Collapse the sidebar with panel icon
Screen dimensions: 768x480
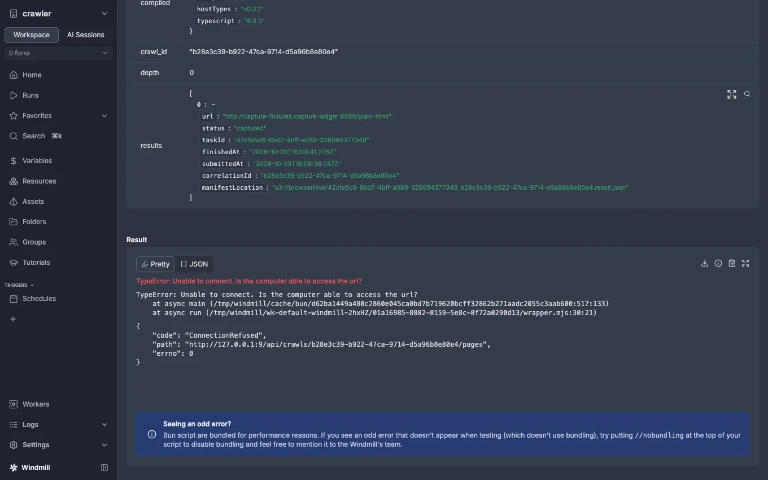104,468
